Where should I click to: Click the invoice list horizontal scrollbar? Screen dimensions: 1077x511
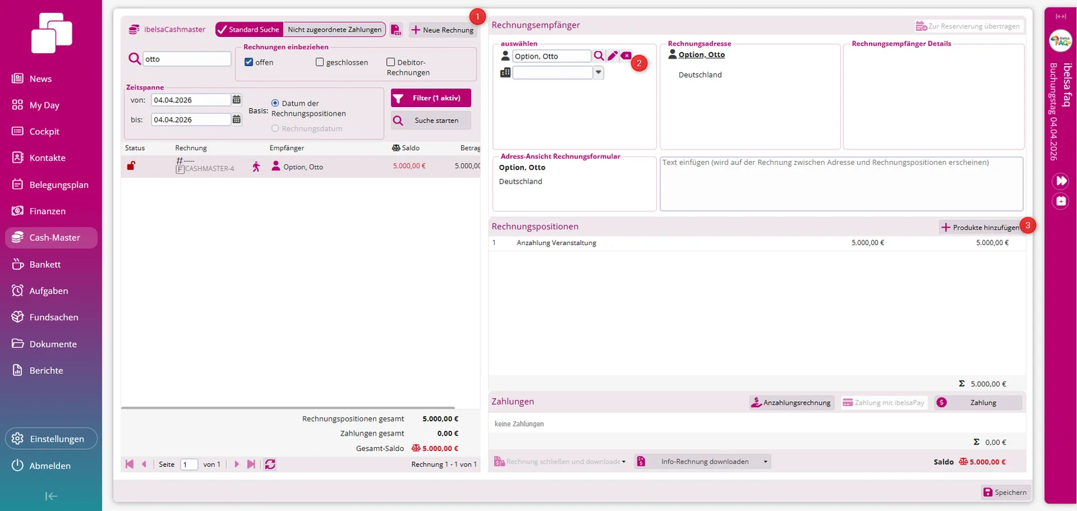[288, 408]
